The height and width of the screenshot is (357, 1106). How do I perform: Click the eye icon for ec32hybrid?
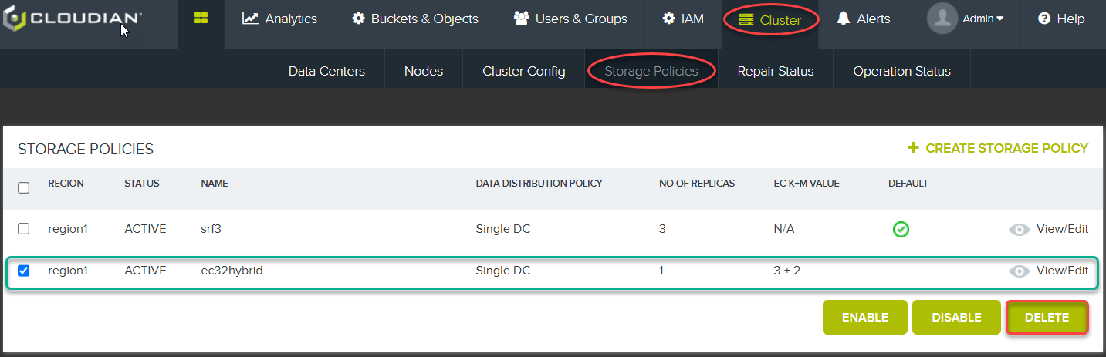point(1019,271)
